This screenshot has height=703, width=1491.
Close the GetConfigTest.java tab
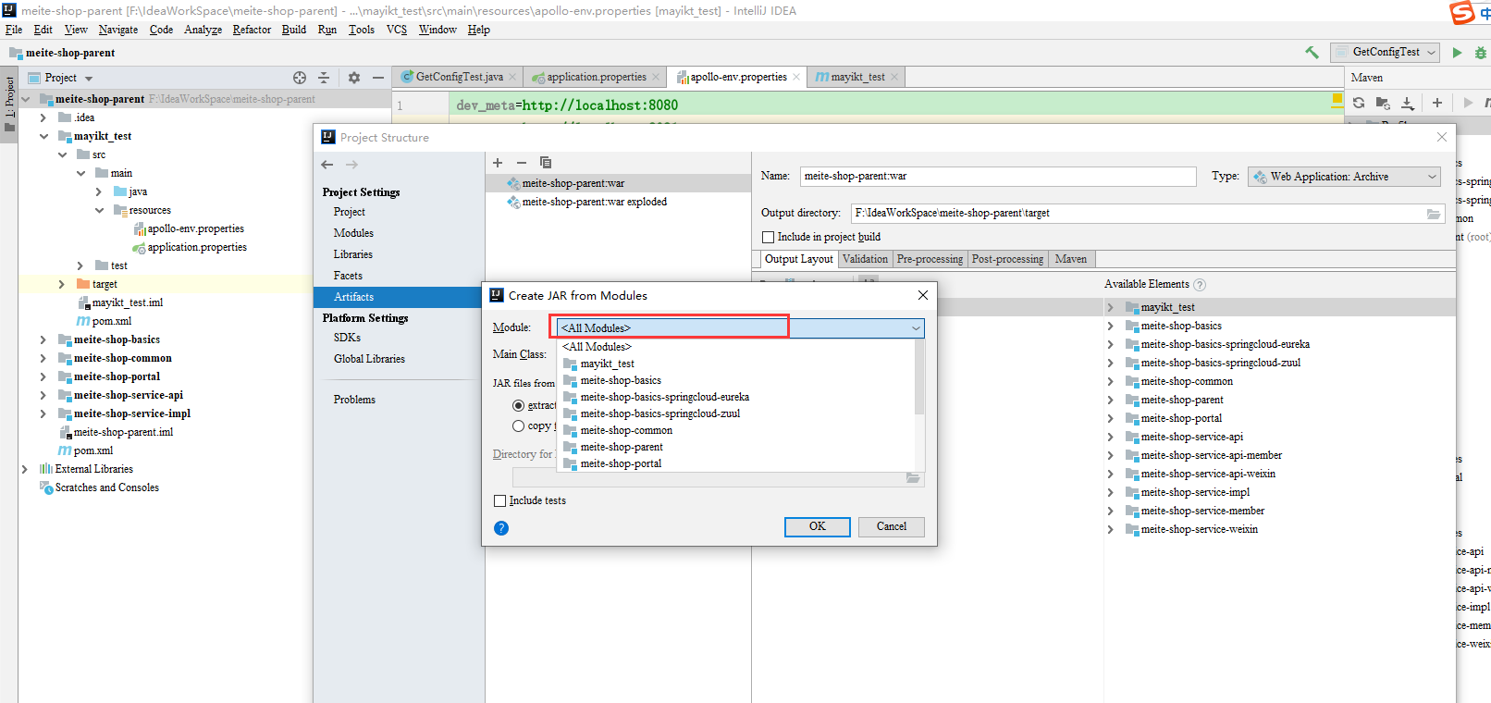coord(511,77)
